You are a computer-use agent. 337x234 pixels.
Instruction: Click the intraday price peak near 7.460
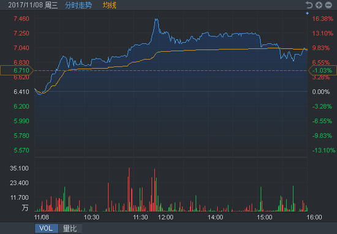tap(156, 20)
